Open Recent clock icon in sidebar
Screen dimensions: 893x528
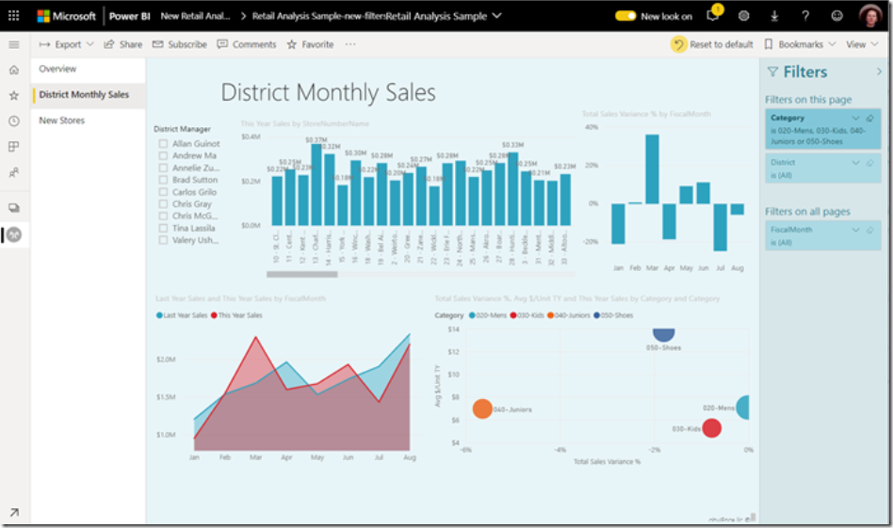14,121
